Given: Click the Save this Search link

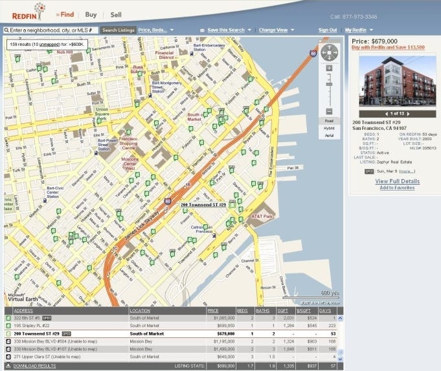Looking at the screenshot, I should (x=226, y=30).
